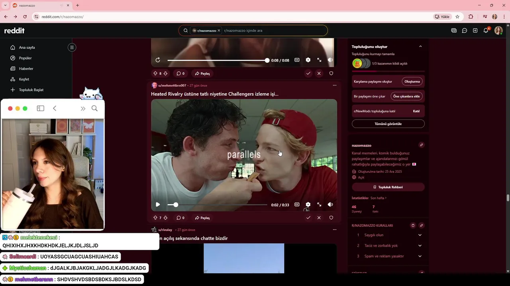510x286 pixels.
Task: Remove the Heated Rivalry post with X
Action: coord(319,218)
